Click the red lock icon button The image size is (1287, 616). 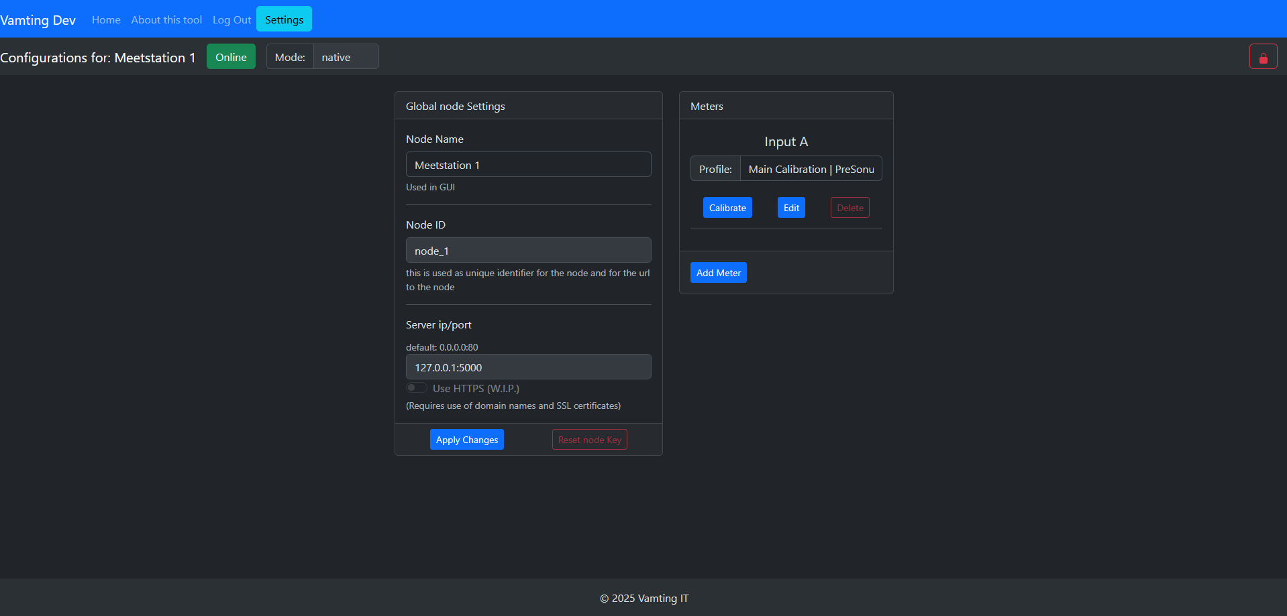coord(1263,57)
